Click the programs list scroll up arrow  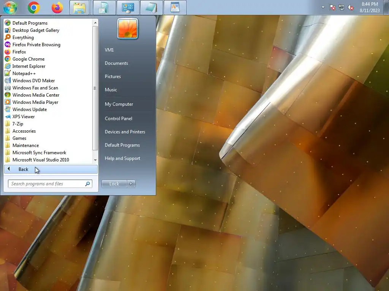point(95,23)
